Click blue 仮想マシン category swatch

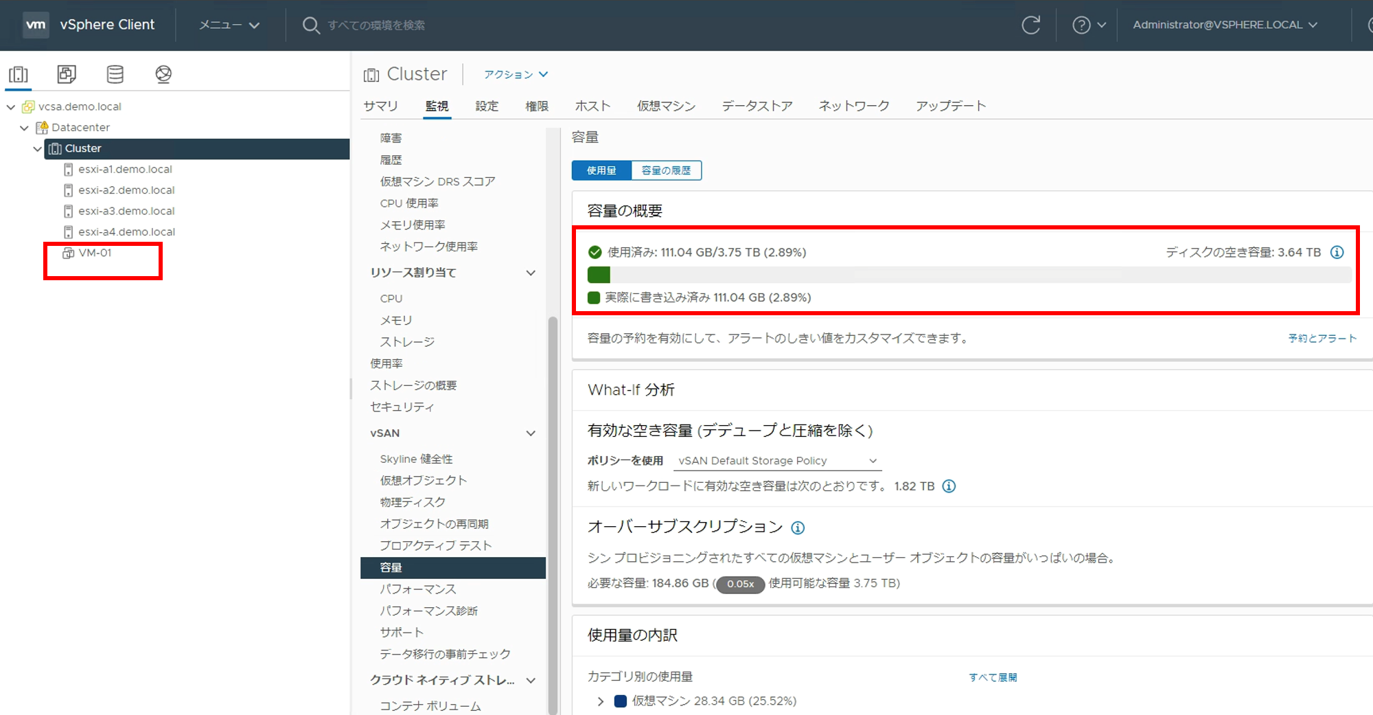tap(620, 701)
